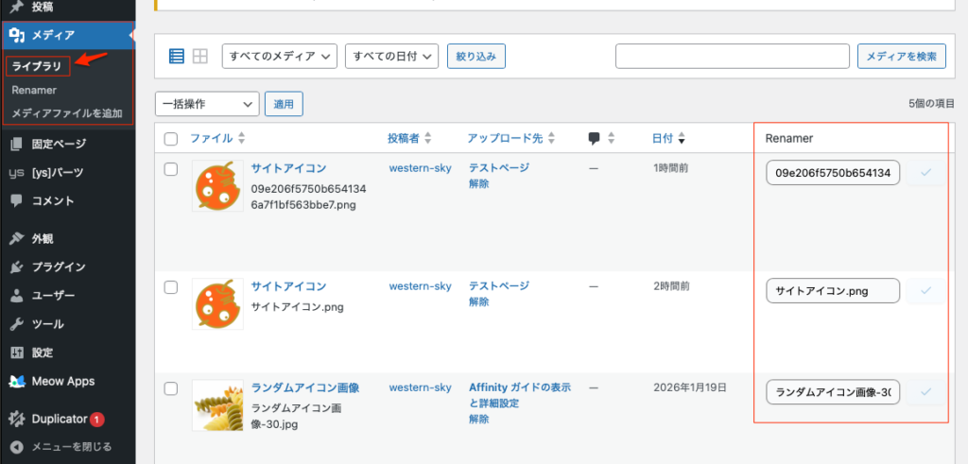The width and height of the screenshot is (968, 464).
Task: Open Renamer submenu item
Action: coord(34,90)
